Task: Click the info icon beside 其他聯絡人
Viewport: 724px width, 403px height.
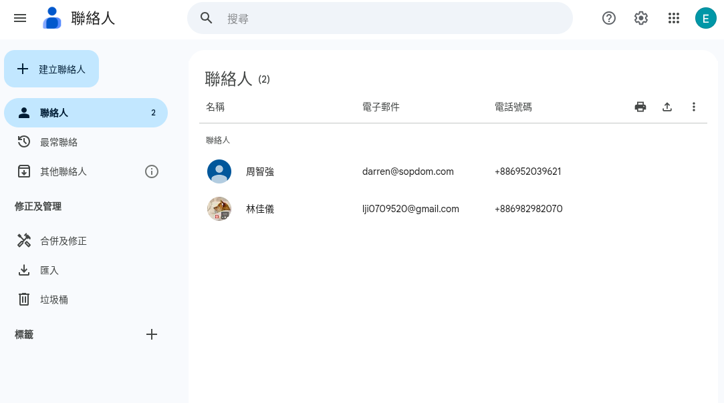Action: 152,171
